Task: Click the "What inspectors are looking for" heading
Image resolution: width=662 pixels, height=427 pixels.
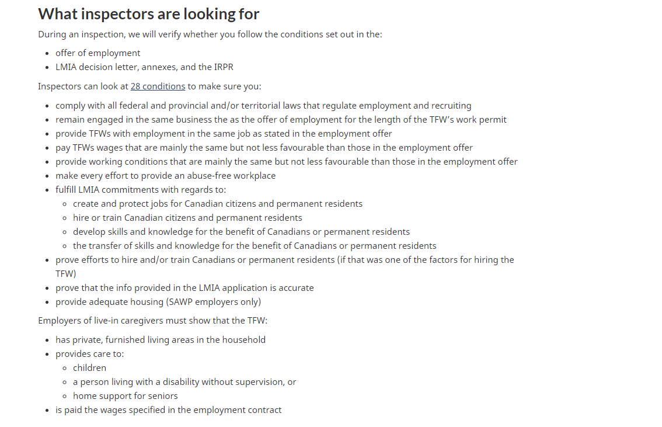Action: click(x=149, y=14)
